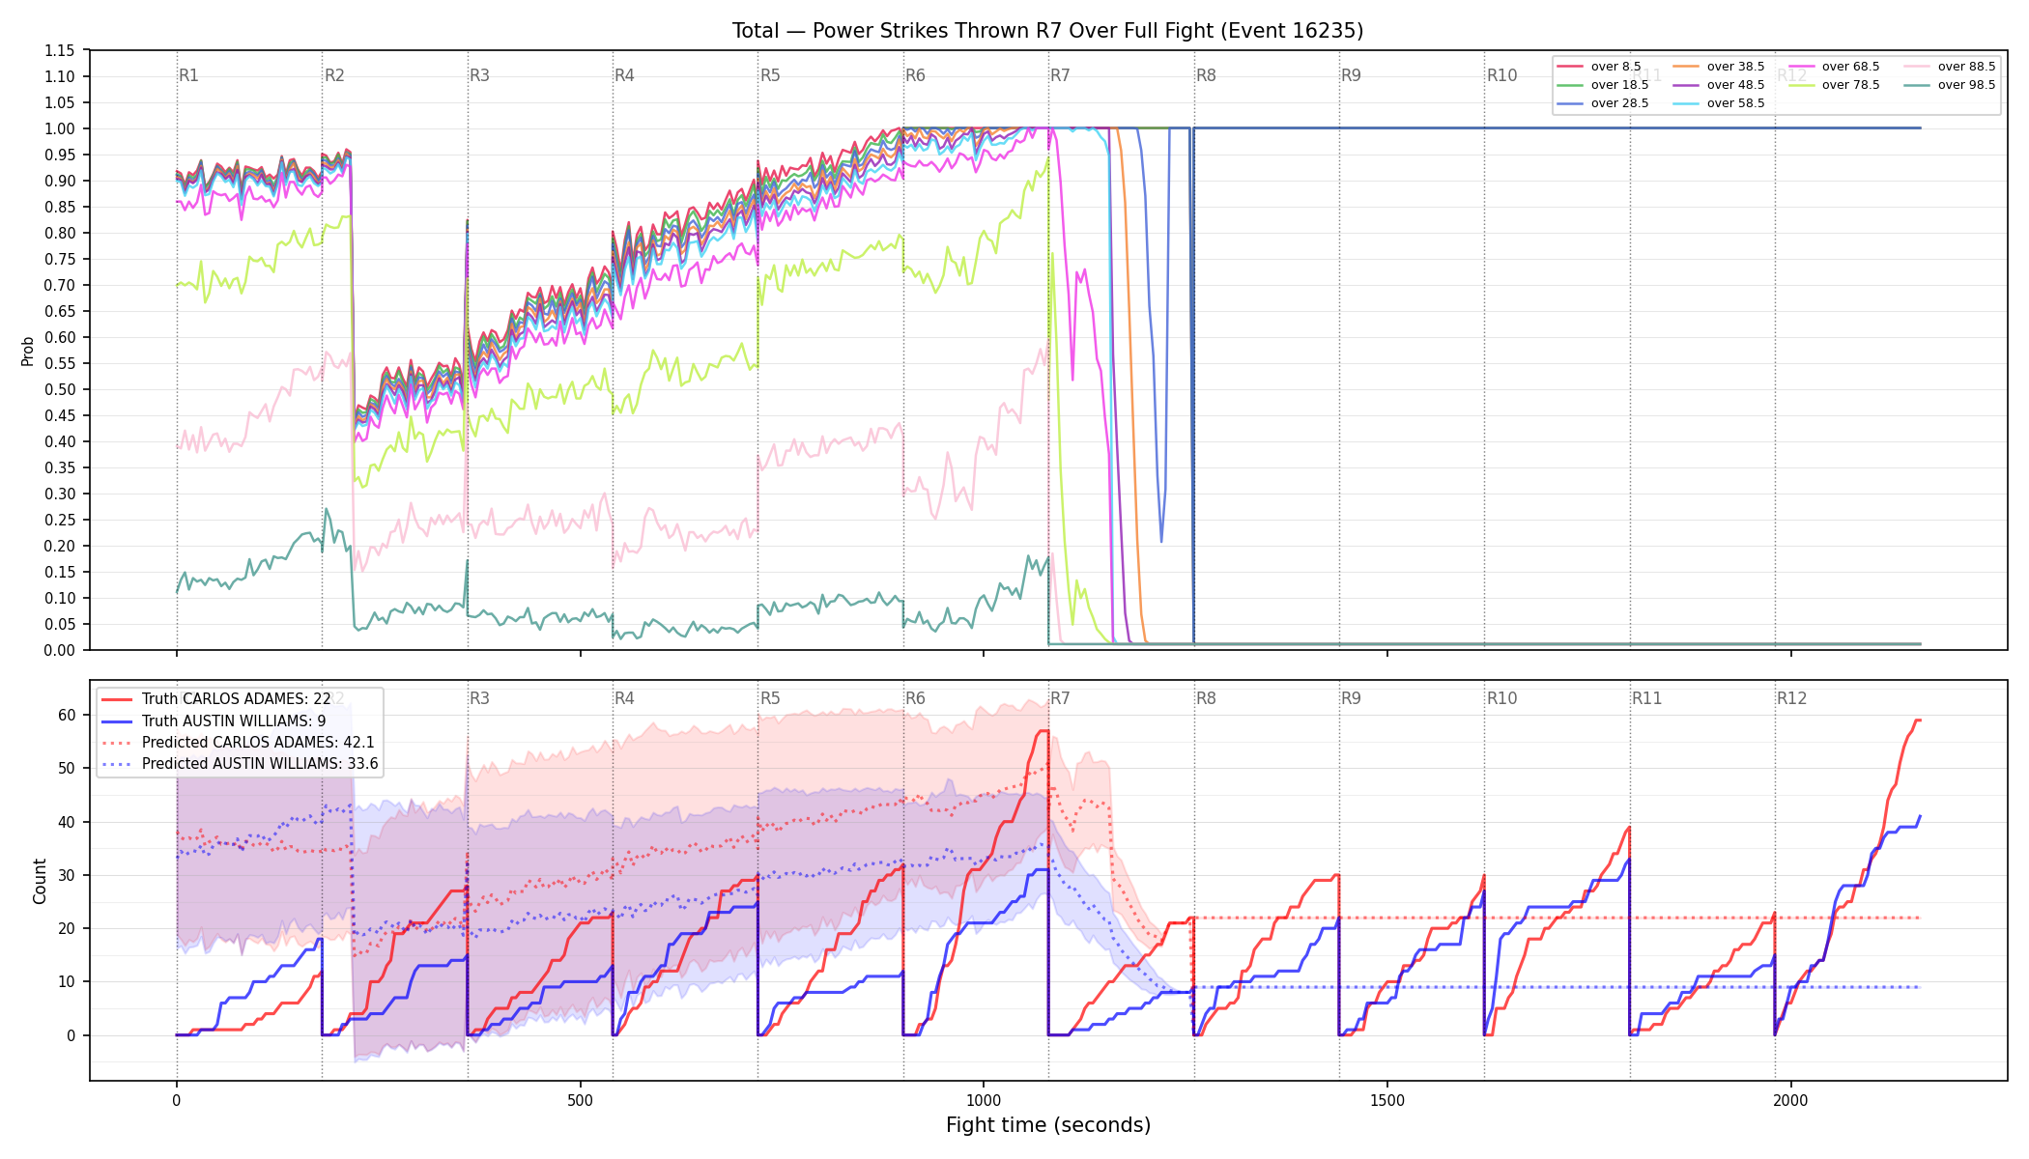This screenshot has width=2029, height=1159.
Task: Click the 20 tick on the Count axis
Action: (67, 929)
